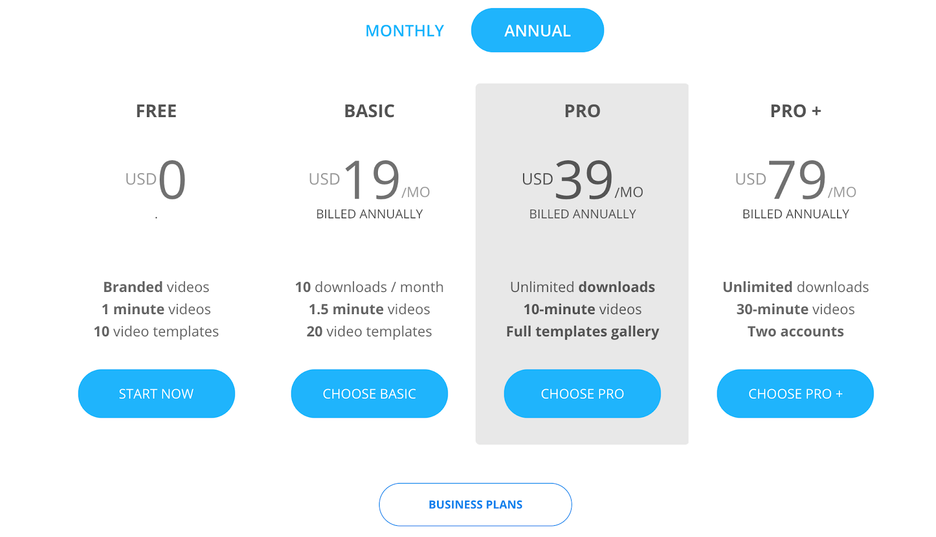Click the '30-minute videos' feature text
The height and width of the screenshot is (537, 936).
796,309
